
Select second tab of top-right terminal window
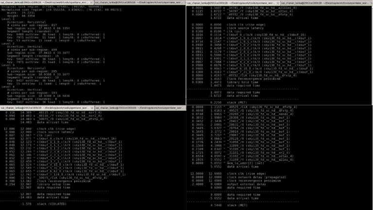325,3
